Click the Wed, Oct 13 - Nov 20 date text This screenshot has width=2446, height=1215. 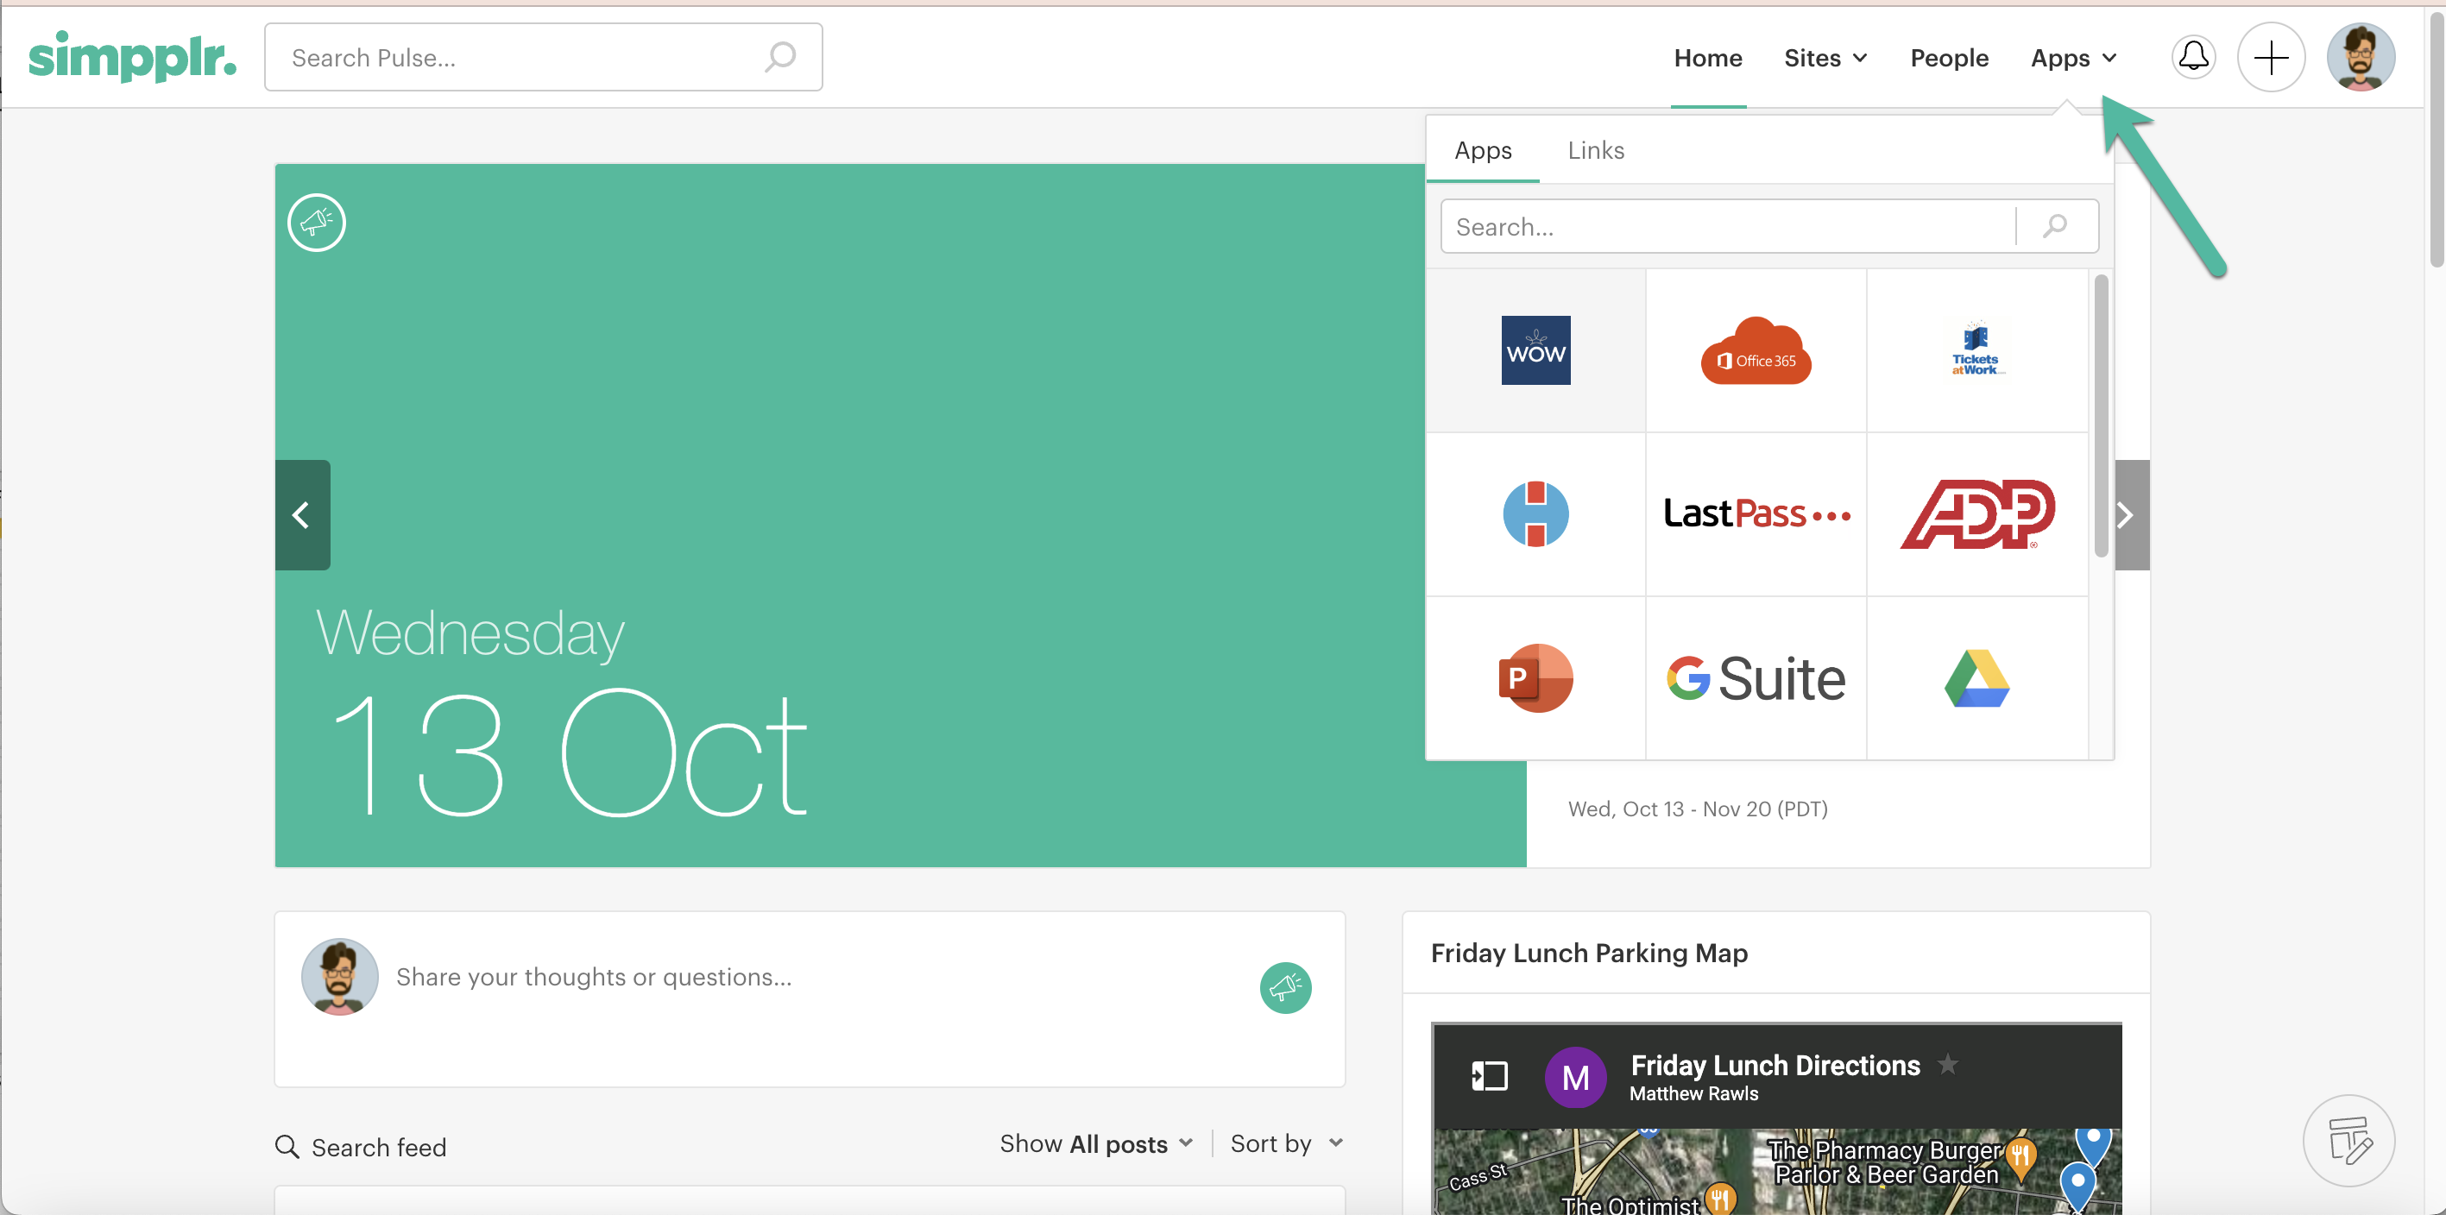[1697, 809]
